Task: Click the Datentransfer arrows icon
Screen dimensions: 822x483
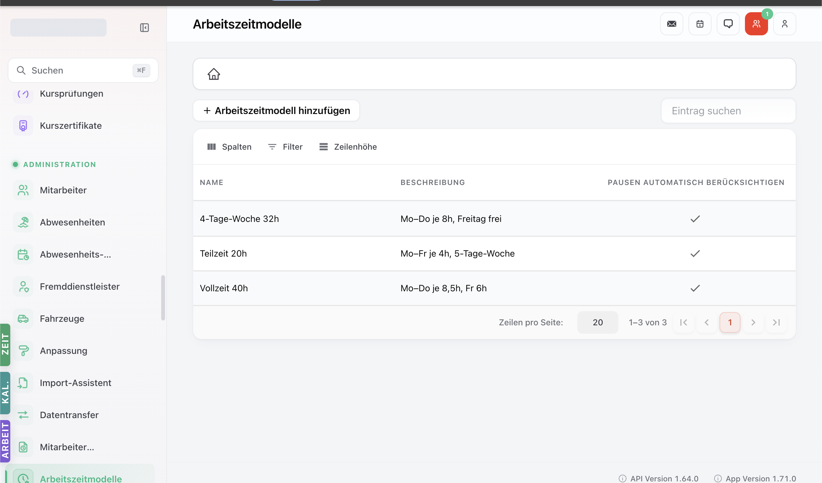Action: (23, 415)
